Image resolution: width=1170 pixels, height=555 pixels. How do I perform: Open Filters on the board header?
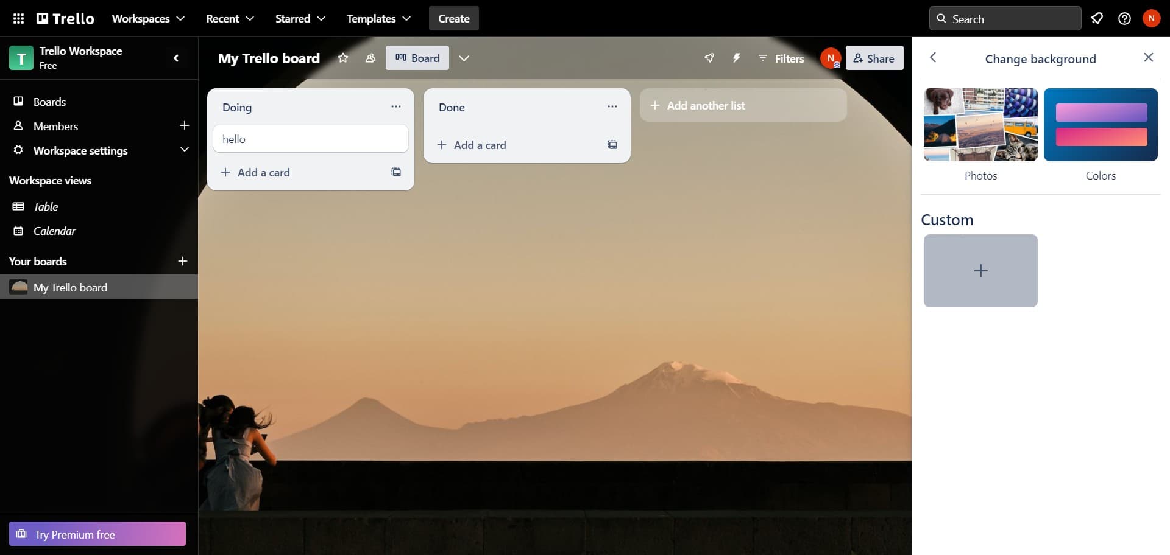pyautogui.click(x=781, y=58)
